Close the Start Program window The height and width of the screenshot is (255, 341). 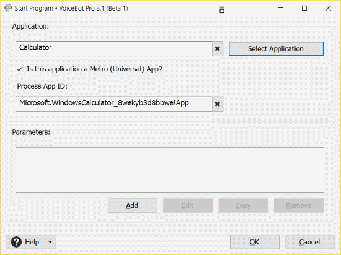[x=329, y=8]
